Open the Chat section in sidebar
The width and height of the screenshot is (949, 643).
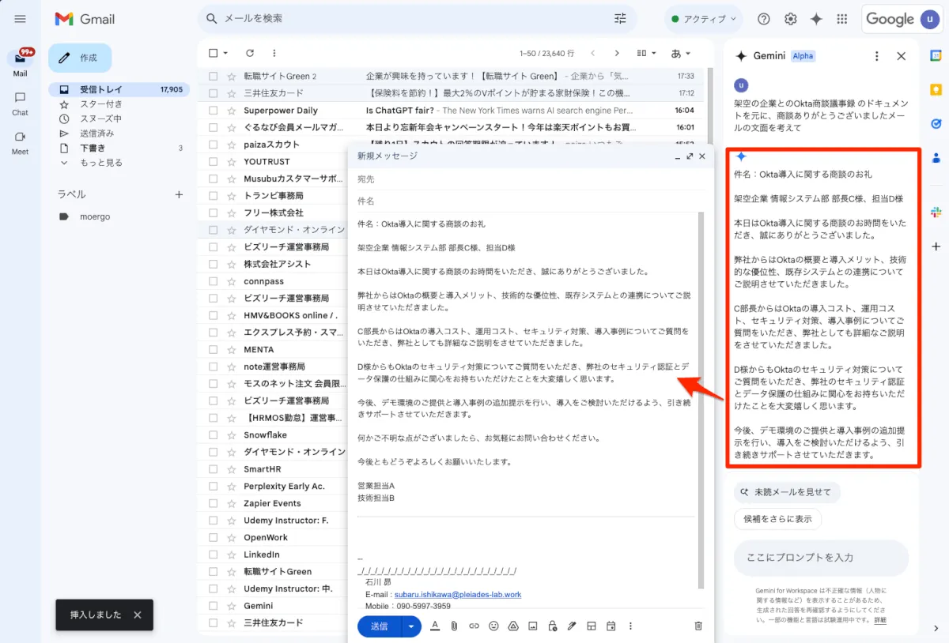click(x=21, y=103)
